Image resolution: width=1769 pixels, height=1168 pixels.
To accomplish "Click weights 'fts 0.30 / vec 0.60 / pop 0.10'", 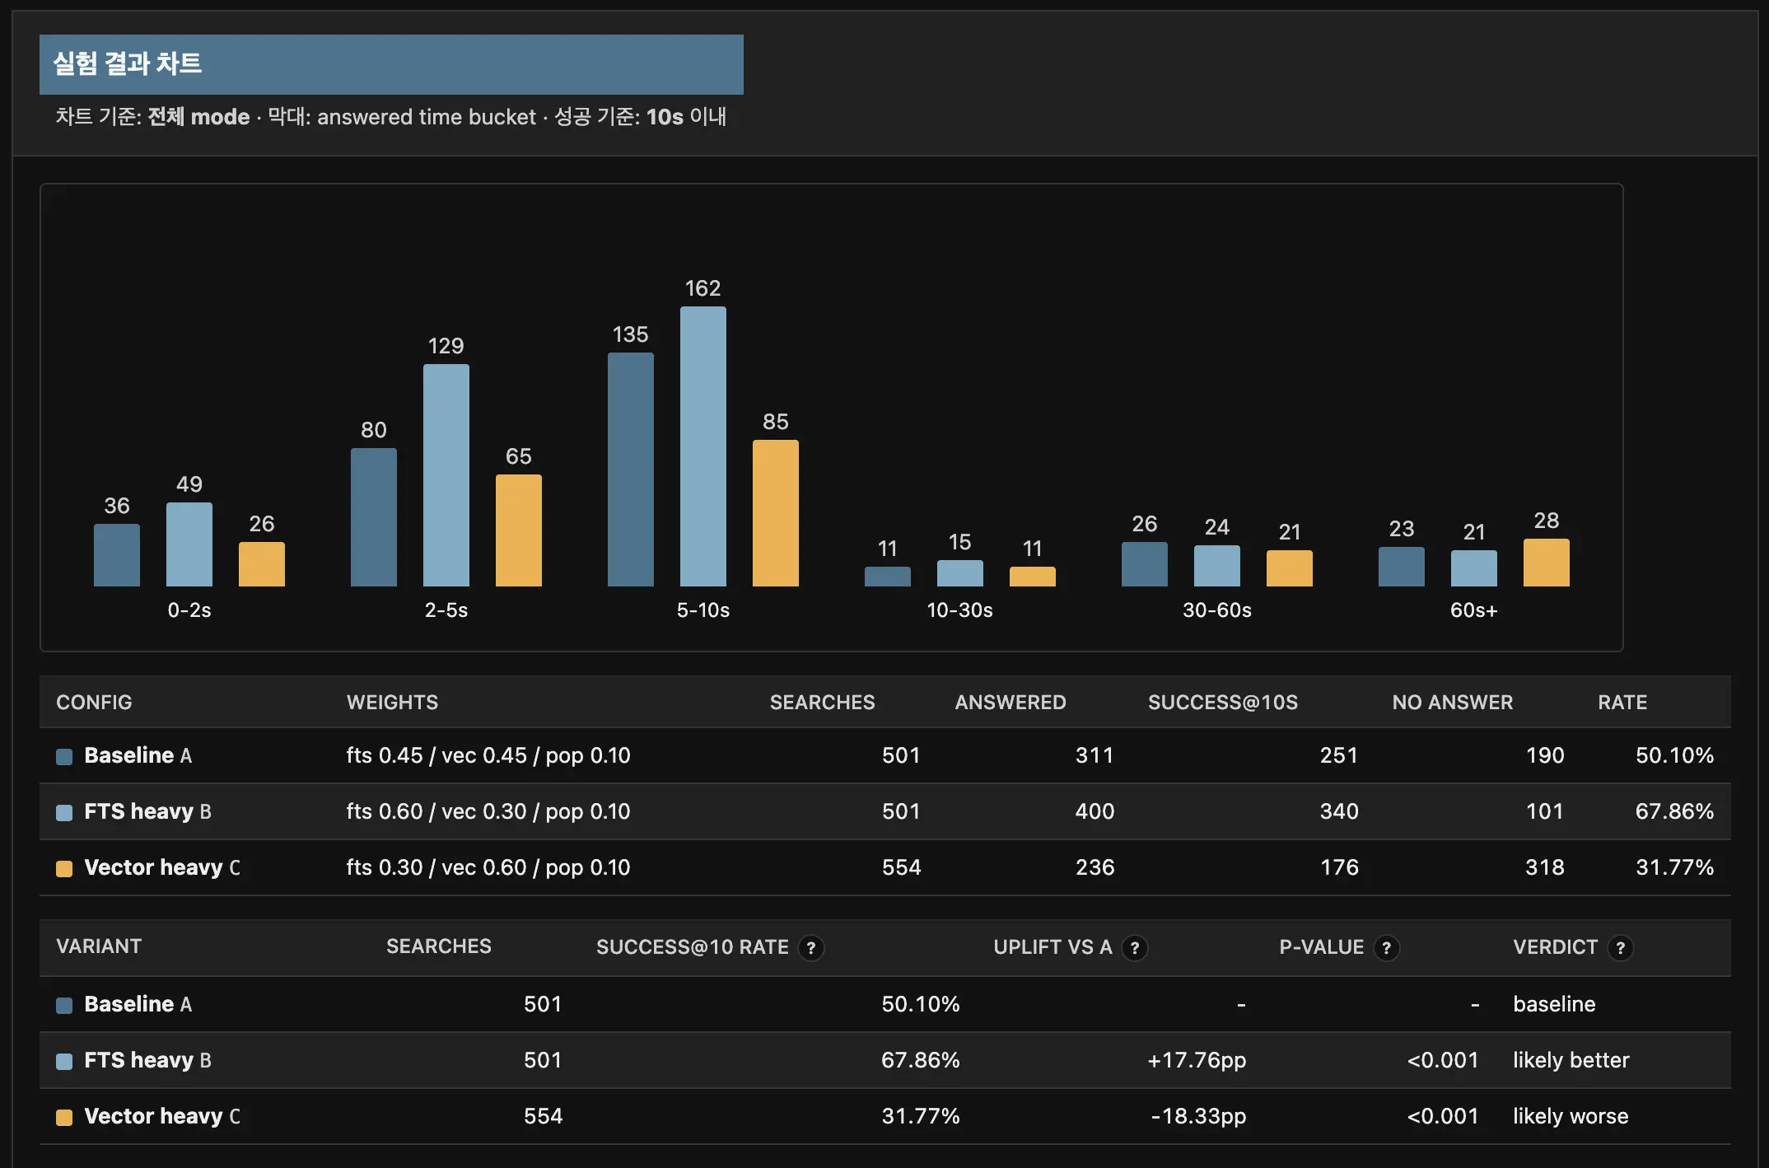I will pyautogui.click(x=488, y=867).
